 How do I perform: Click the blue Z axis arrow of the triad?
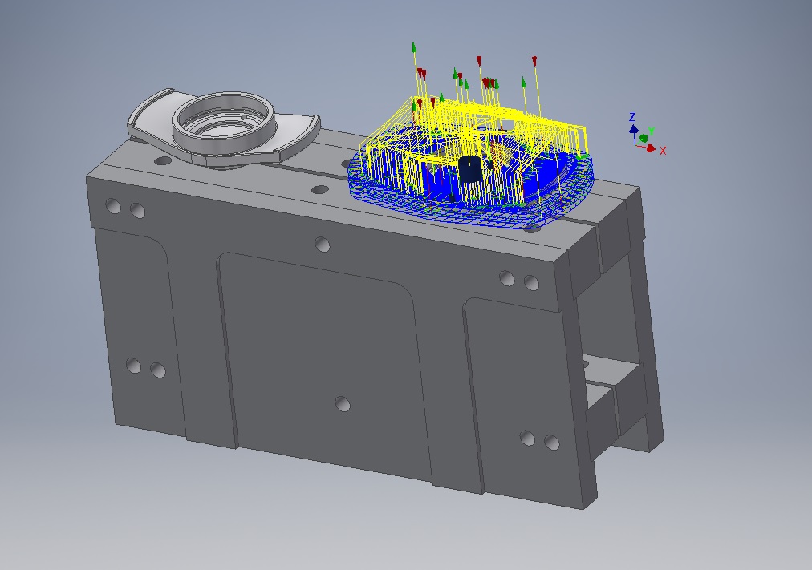(633, 129)
